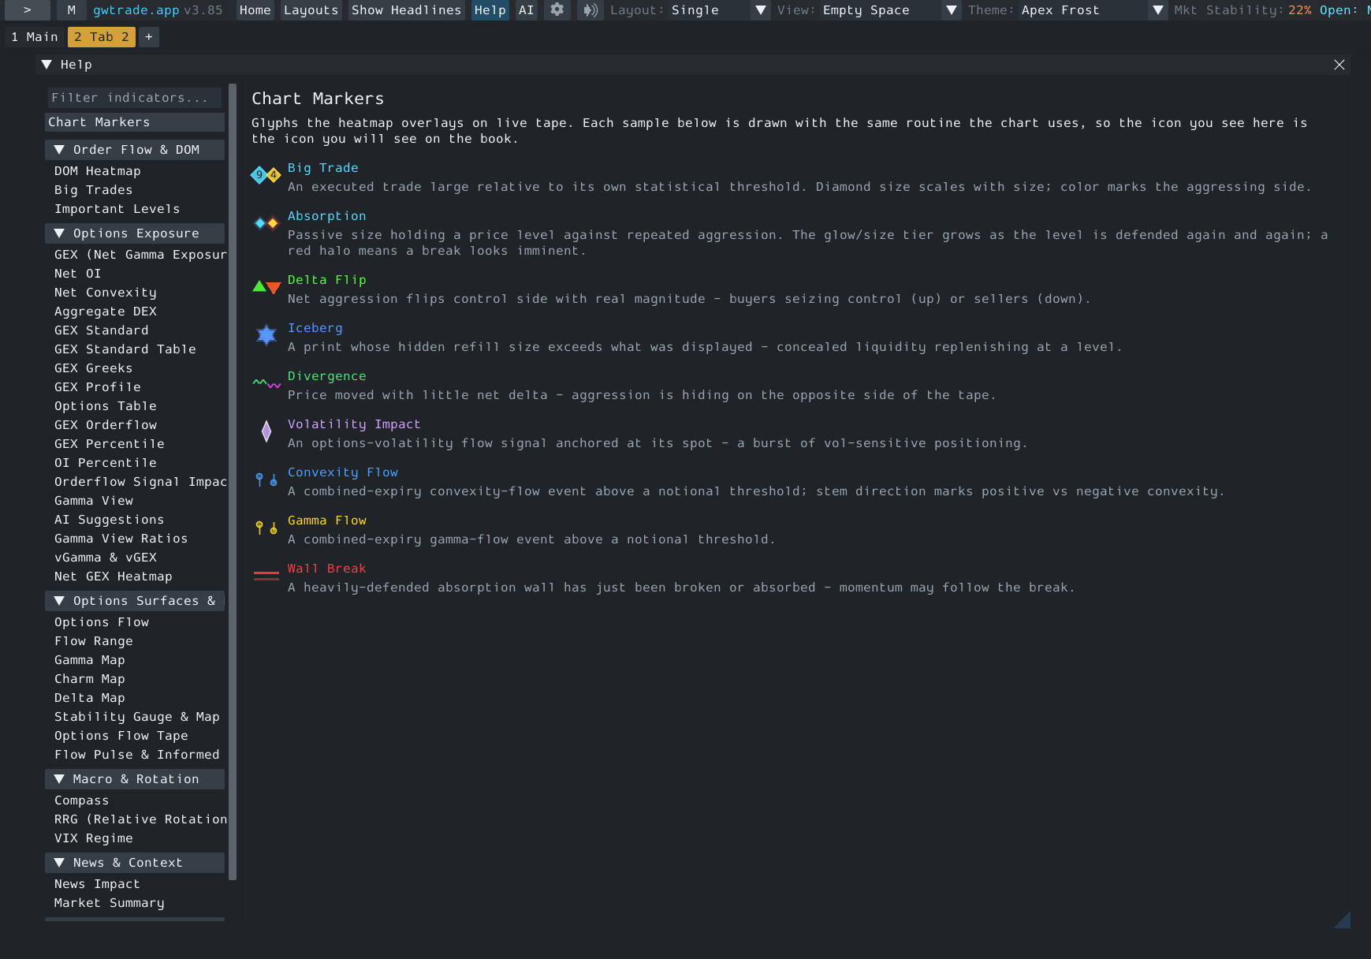Open GEX (Net Gamma Exposure) topic
Viewport: 1371px width, 959px height.
point(140,255)
